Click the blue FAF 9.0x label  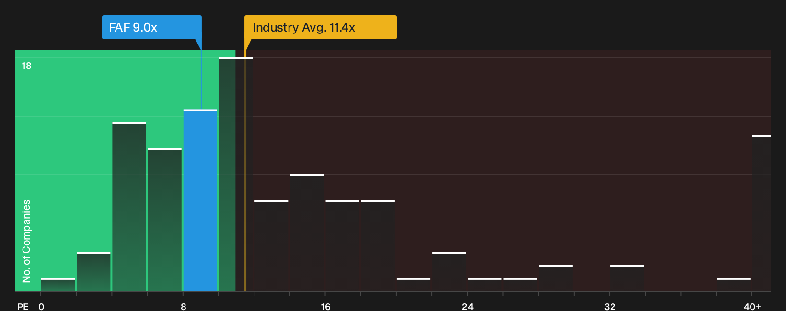click(x=151, y=27)
